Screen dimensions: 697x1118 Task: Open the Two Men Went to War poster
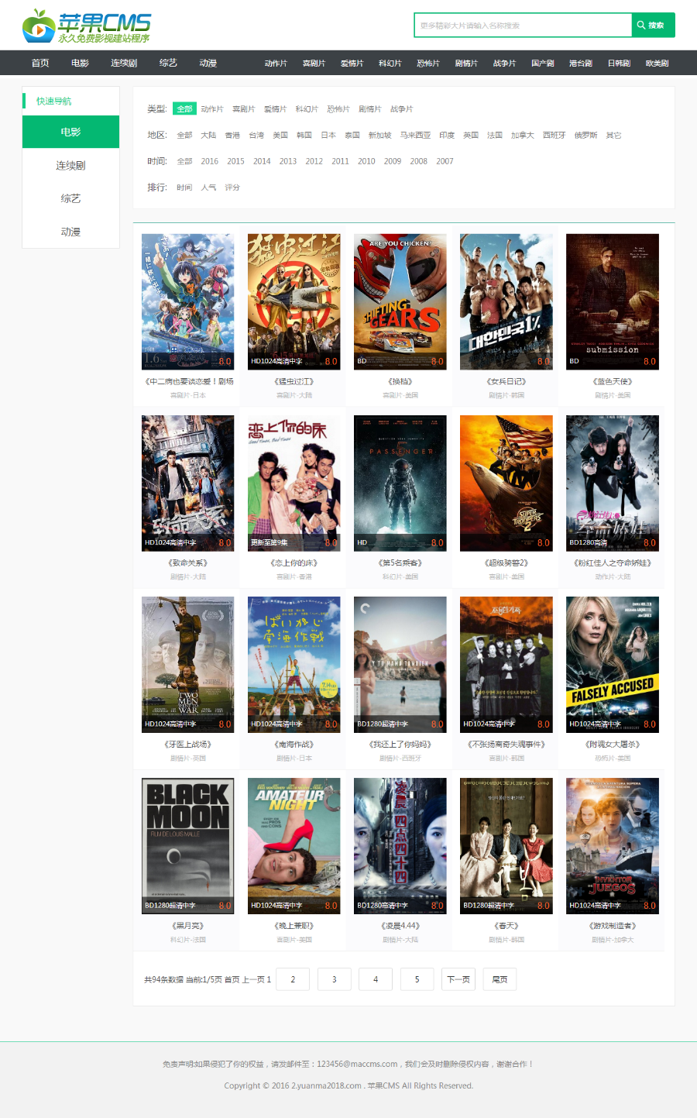187,664
